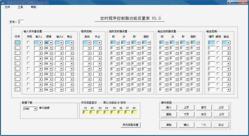The height and width of the screenshot is (136, 249).
Task: Tick the 开机 checkbox in the first row
Action: coord(29,43)
